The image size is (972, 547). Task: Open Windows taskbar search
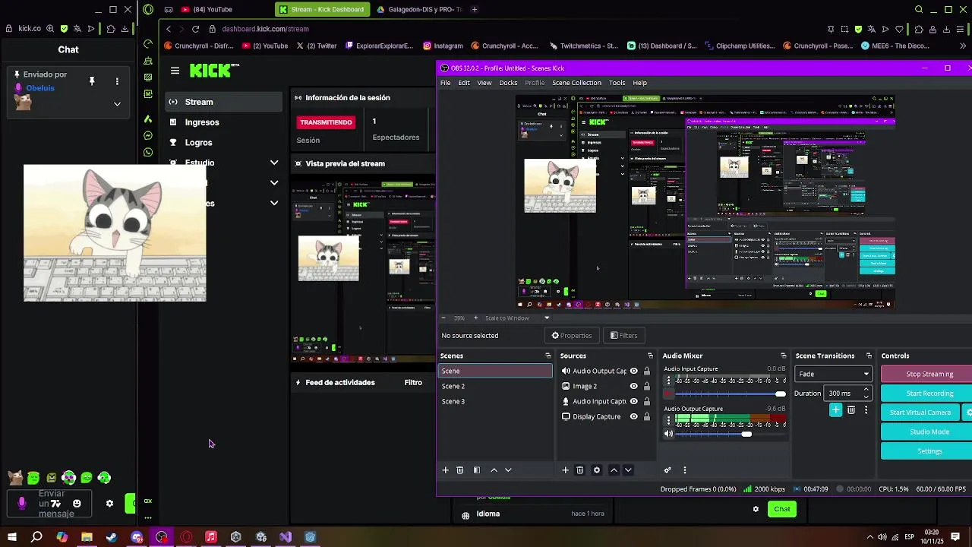point(36,537)
